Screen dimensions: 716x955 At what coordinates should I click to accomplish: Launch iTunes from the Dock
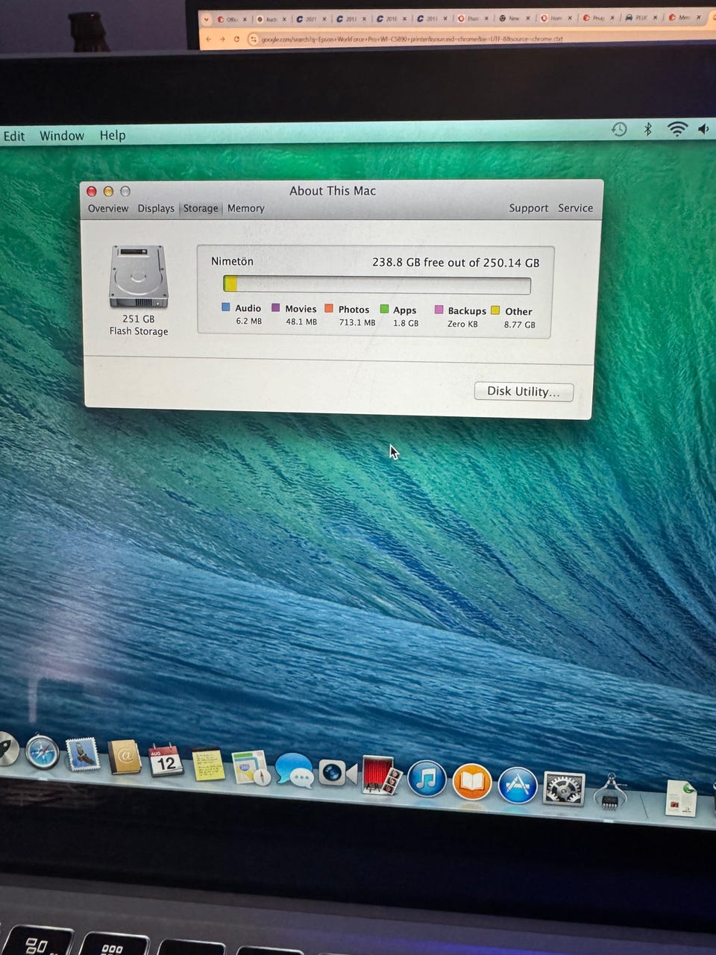(427, 779)
